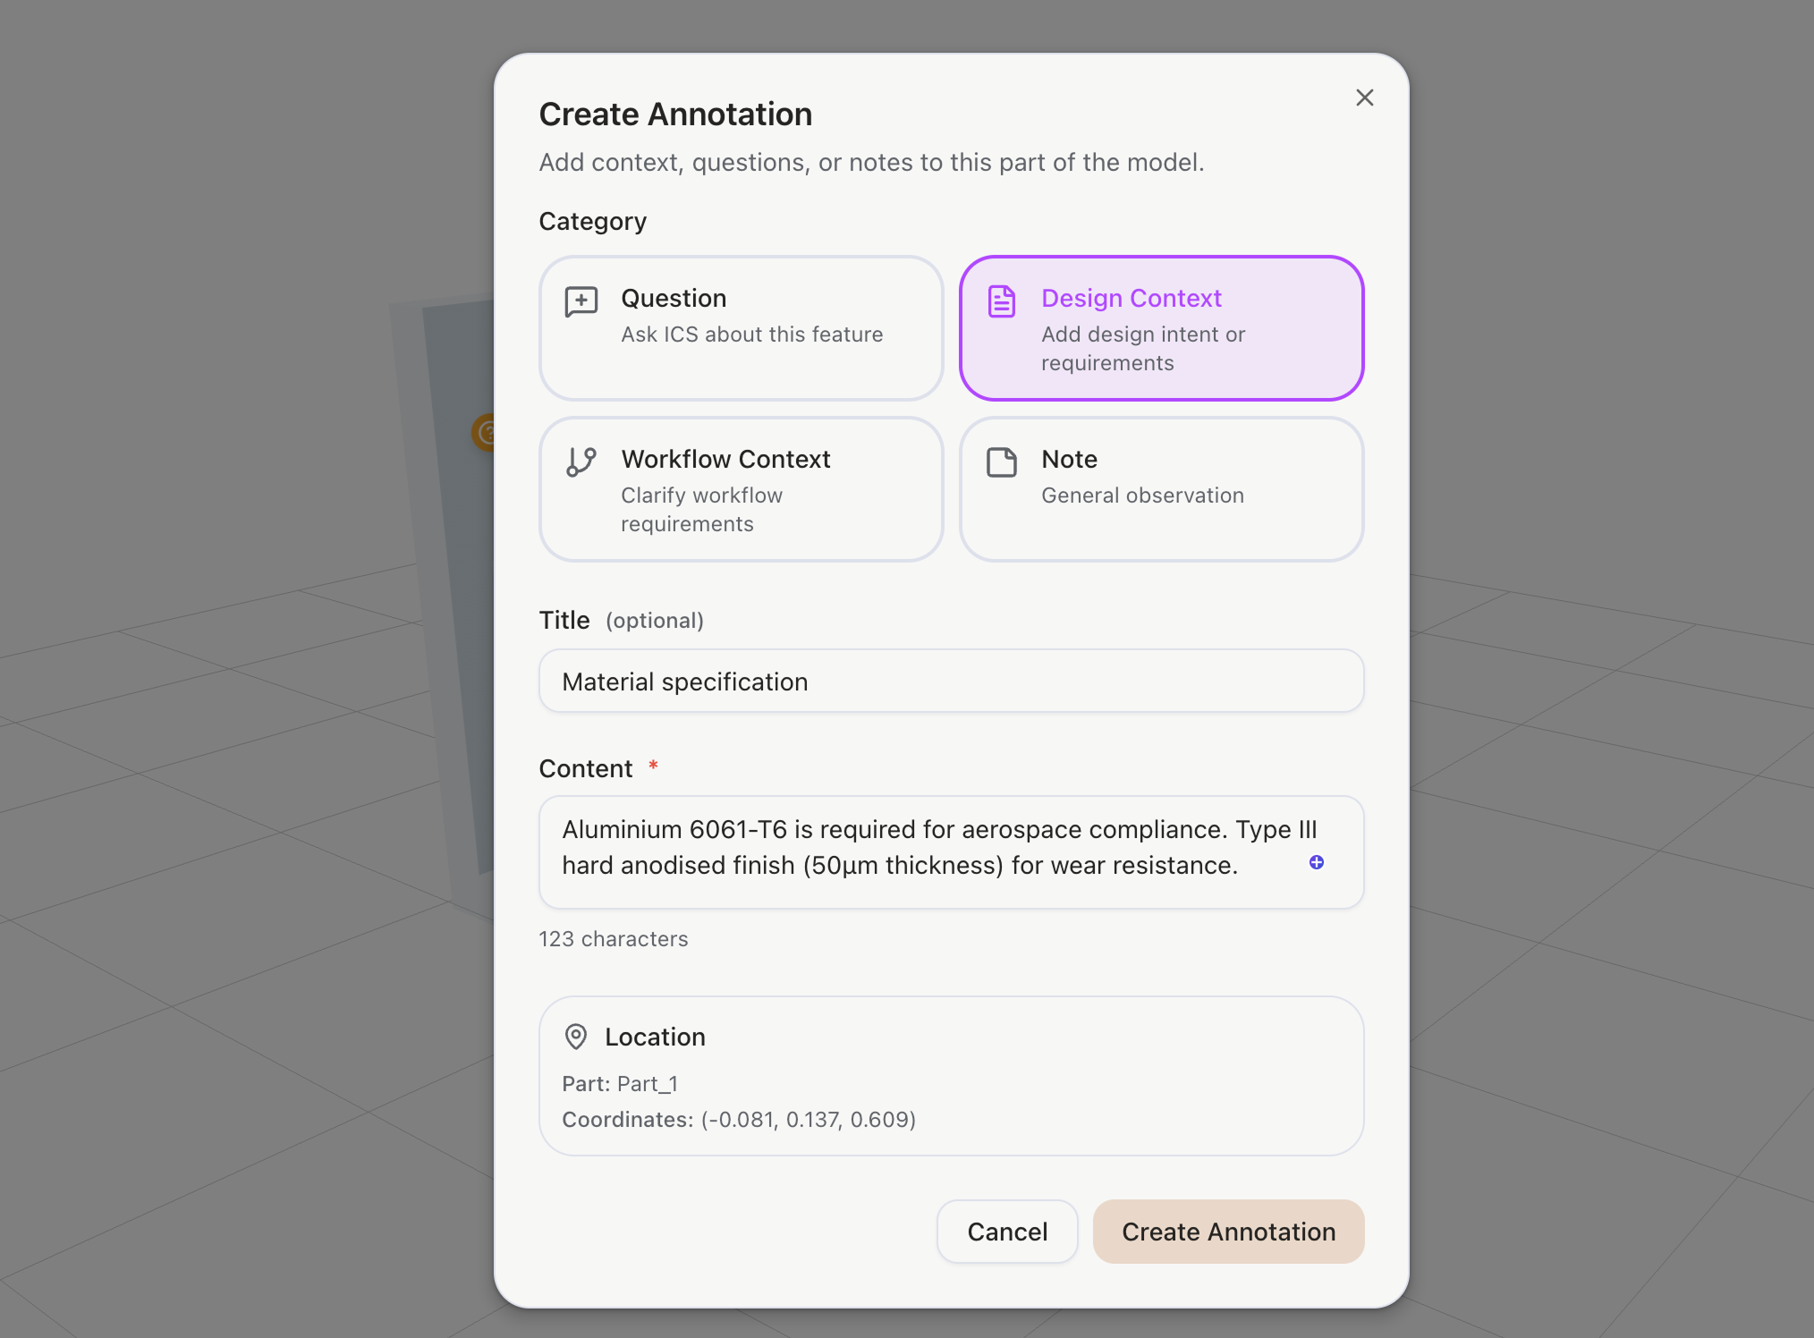Select the Workflow Context category

click(741, 489)
